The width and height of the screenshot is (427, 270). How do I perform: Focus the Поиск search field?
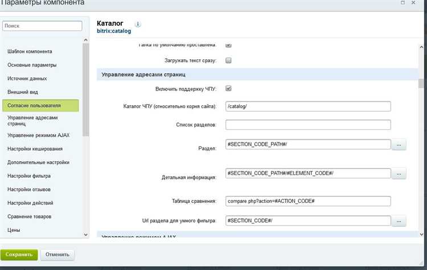tap(42, 26)
